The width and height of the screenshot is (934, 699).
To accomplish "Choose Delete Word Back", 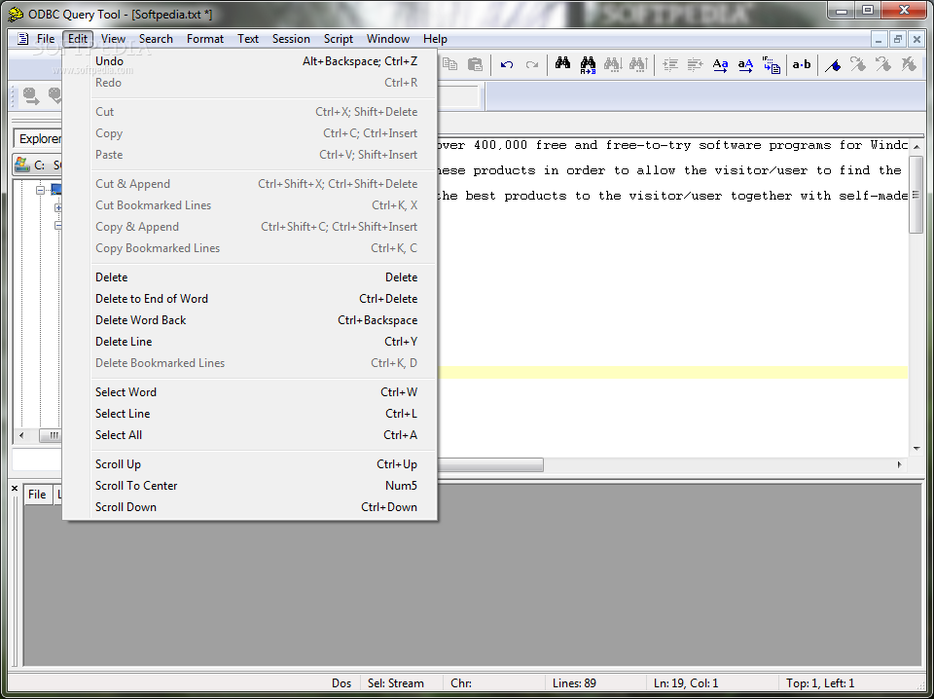I will tap(250, 320).
